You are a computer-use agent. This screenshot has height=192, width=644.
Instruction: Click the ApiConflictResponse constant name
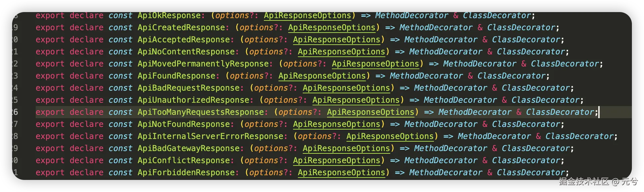pyautogui.click(x=184, y=160)
